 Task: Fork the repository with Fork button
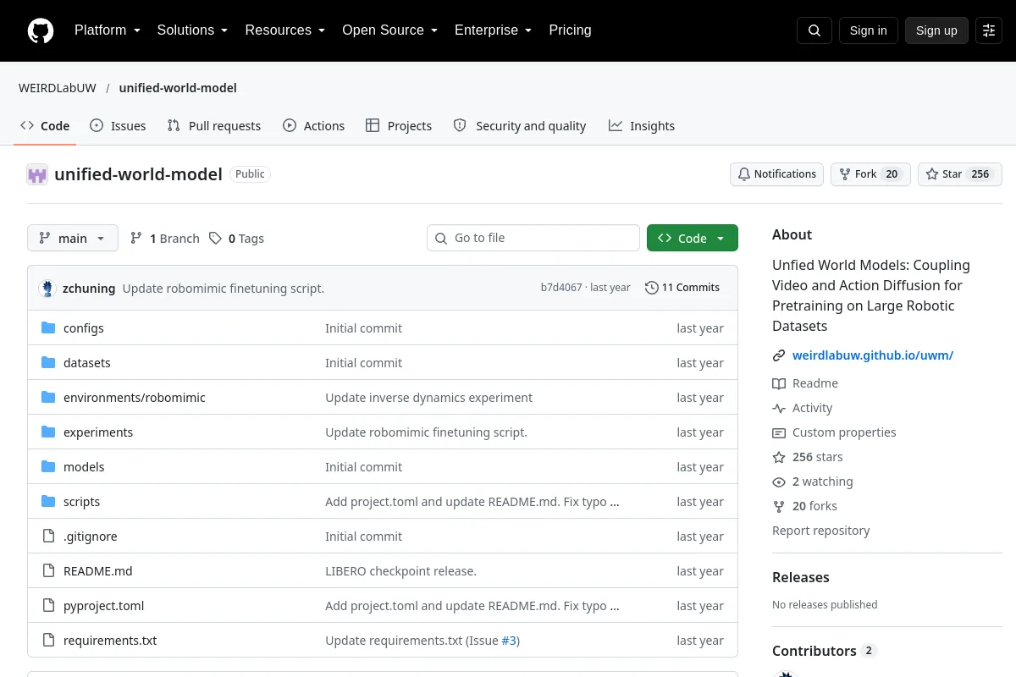coord(870,174)
